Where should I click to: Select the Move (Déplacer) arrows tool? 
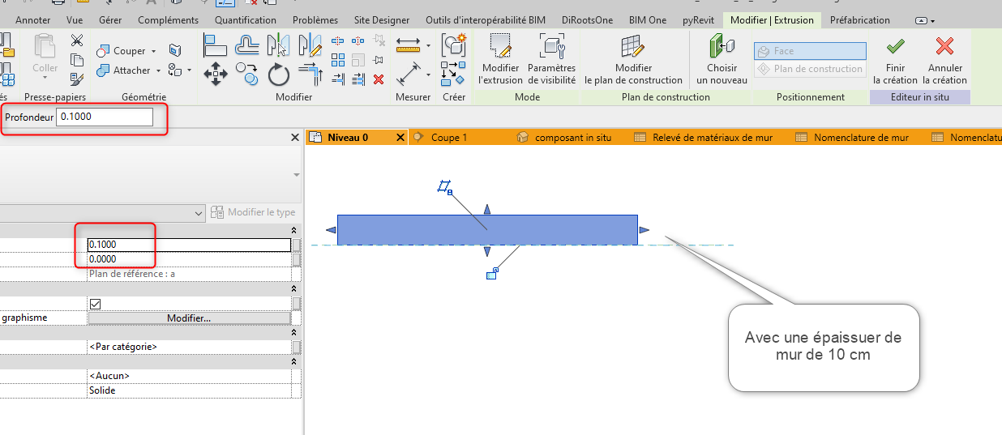(215, 75)
